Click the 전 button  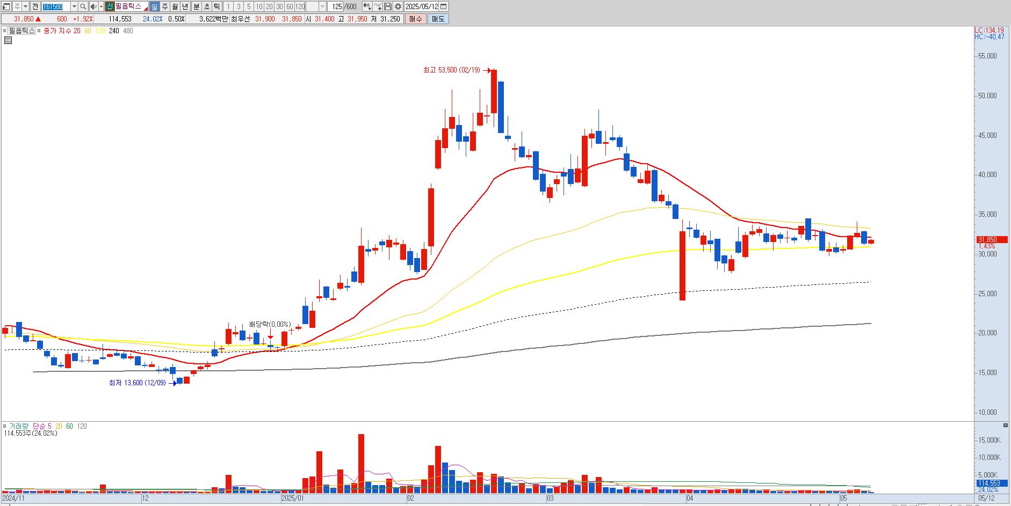35,6
